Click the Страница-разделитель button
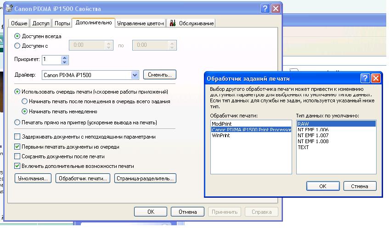 click(x=145, y=178)
